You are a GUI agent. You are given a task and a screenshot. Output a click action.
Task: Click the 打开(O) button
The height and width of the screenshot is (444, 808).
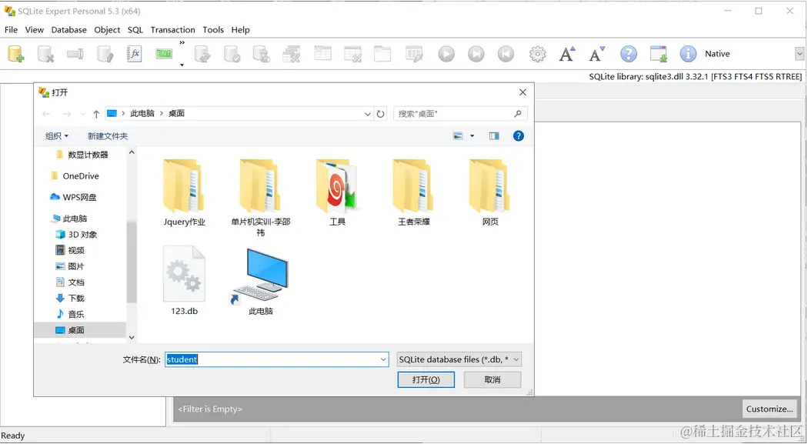tap(426, 379)
